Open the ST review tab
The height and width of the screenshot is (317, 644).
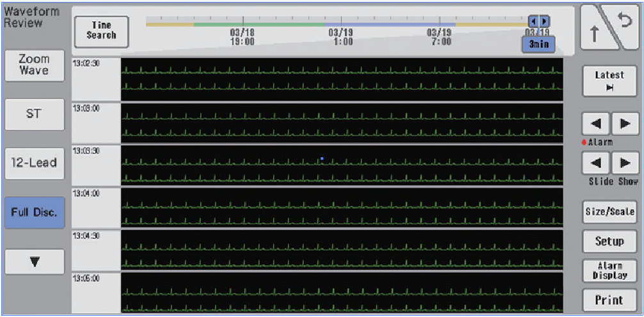[35, 114]
